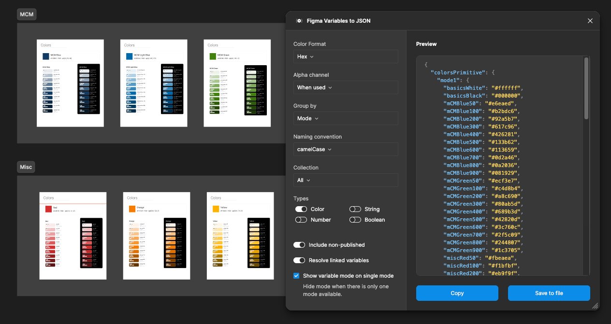Click the Save to file button
This screenshot has width=611, height=324.
549,293
